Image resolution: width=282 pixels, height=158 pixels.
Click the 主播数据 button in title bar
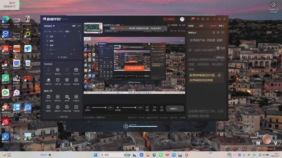pyautogui.click(x=169, y=19)
